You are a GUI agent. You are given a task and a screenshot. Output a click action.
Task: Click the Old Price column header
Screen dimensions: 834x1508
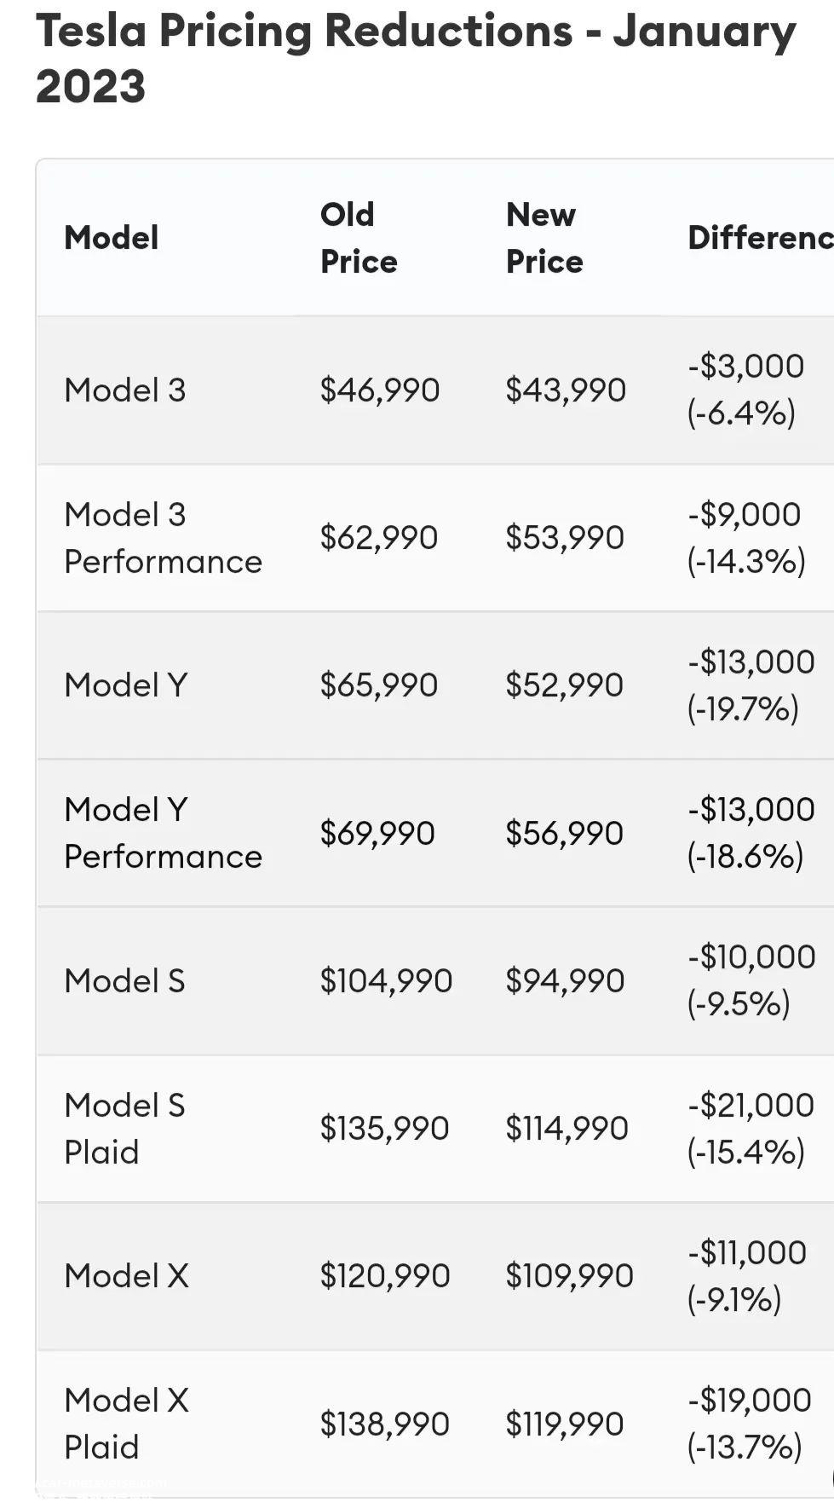click(x=359, y=238)
